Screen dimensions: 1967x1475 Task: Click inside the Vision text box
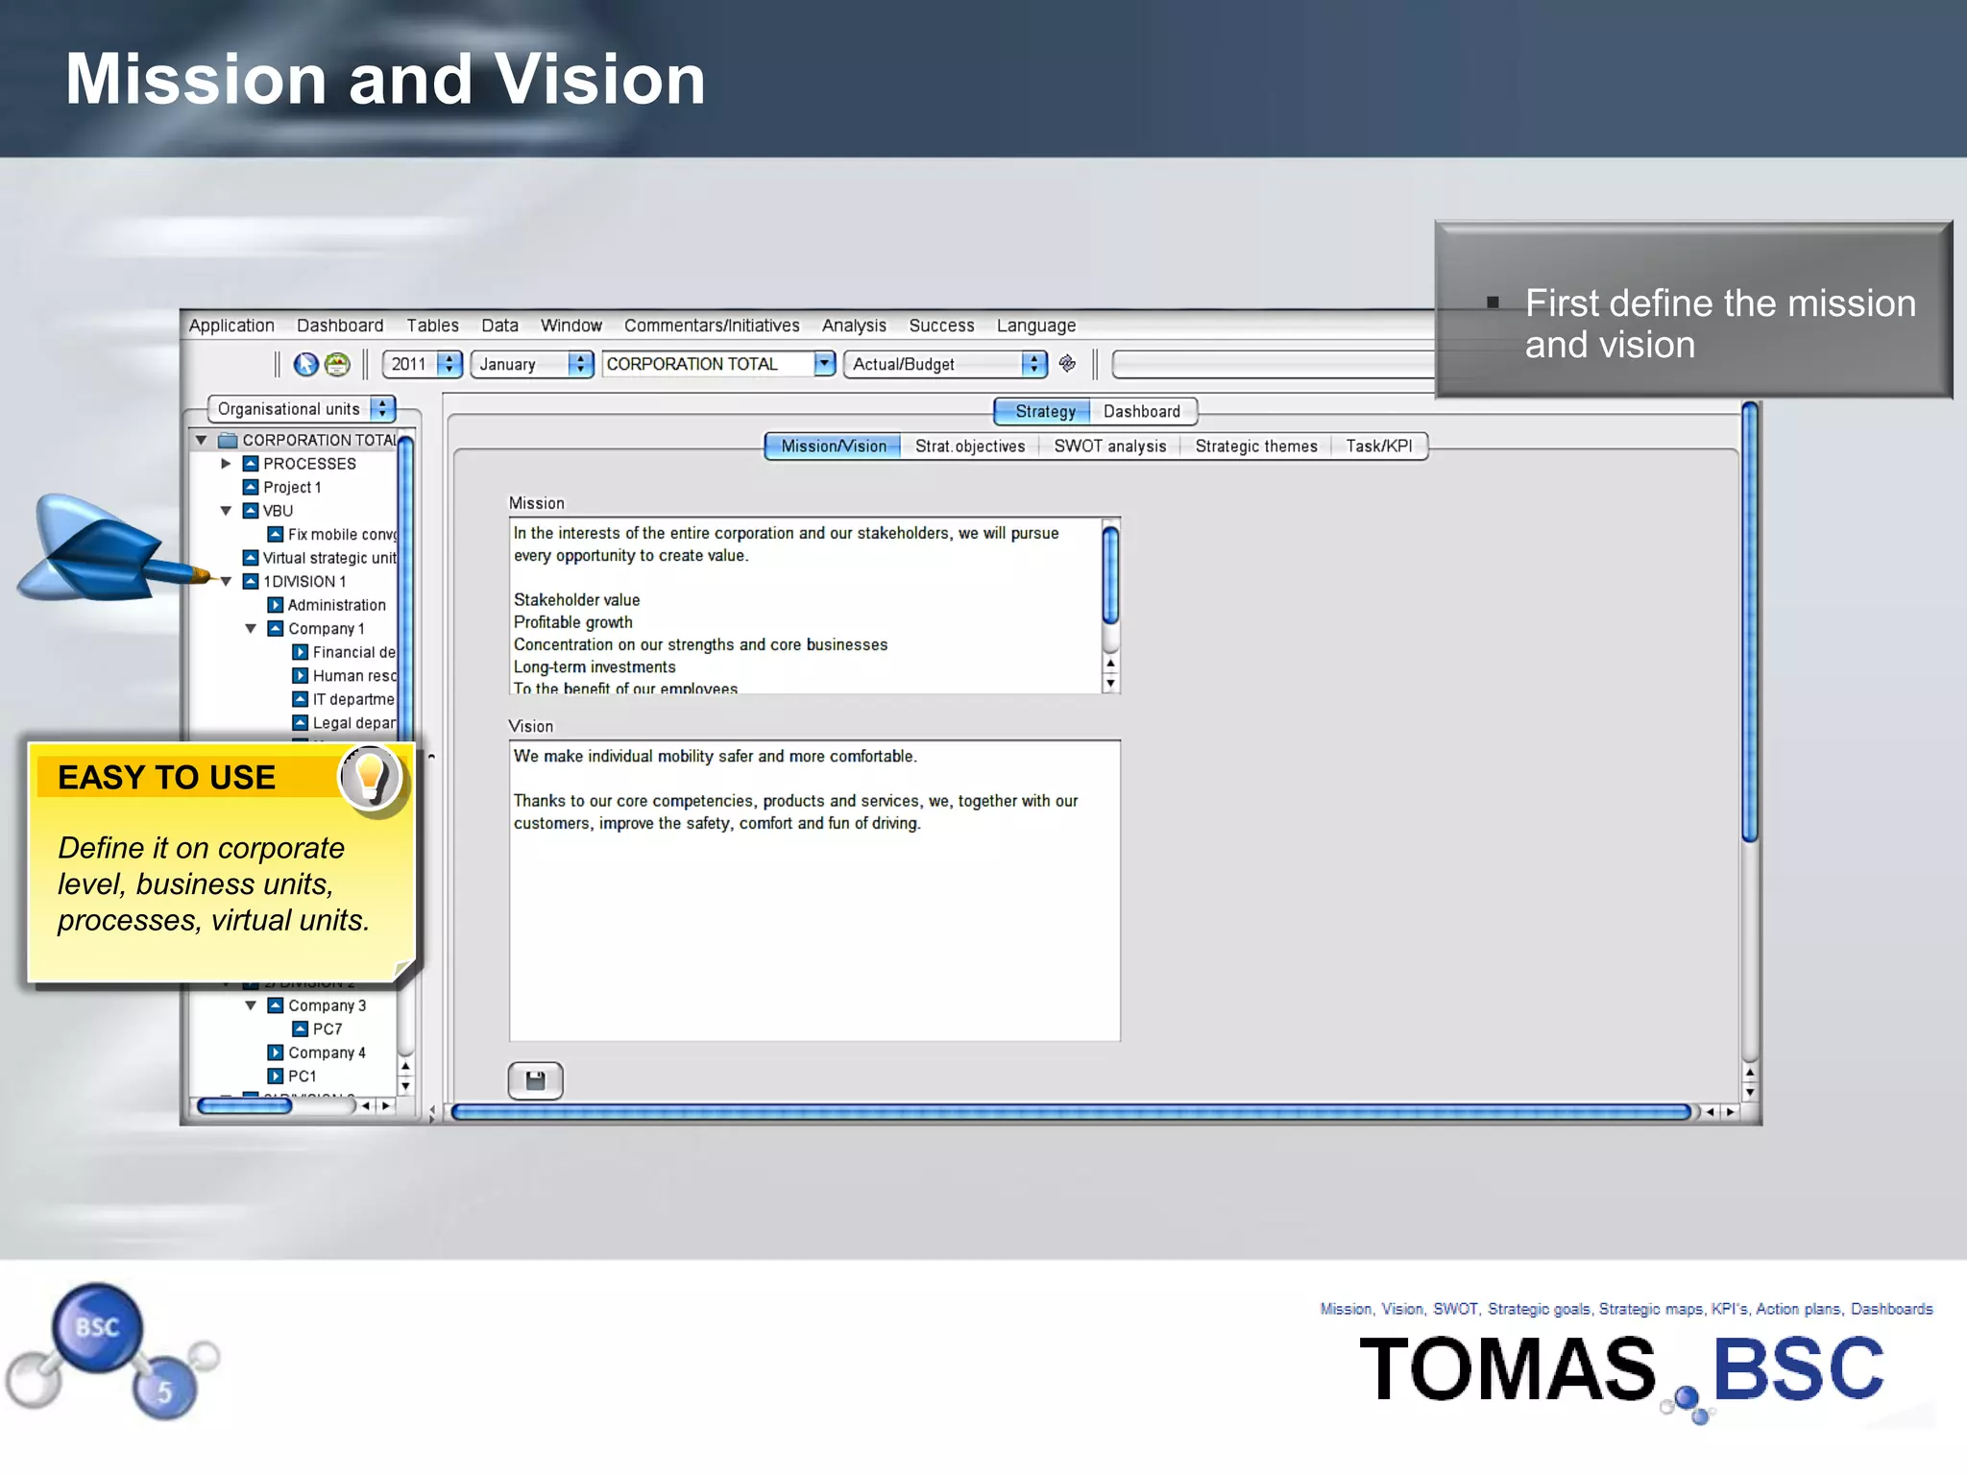pos(814,890)
